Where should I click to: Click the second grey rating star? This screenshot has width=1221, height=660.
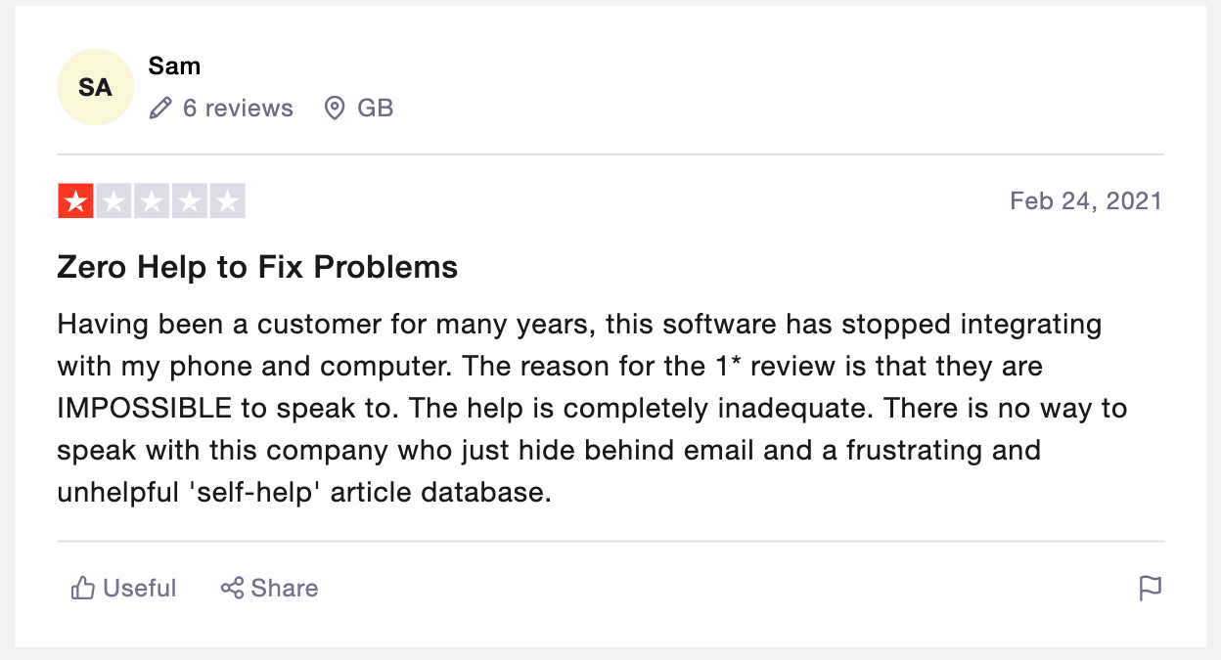pyautogui.click(x=113, y=201)
